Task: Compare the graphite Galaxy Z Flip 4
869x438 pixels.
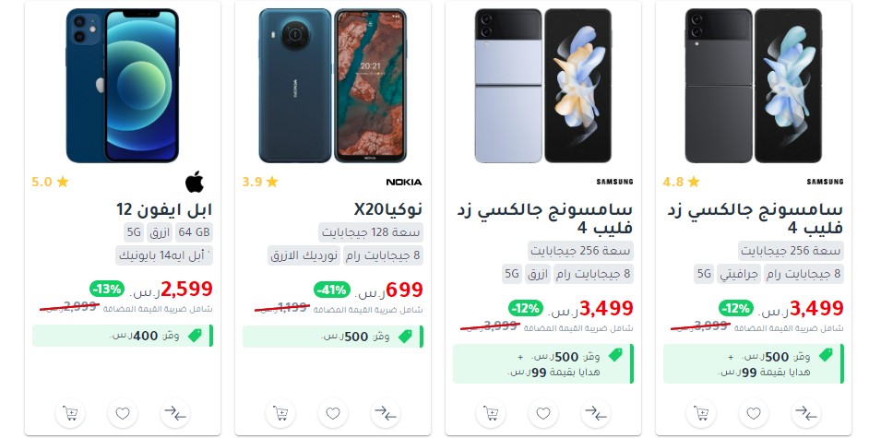Action: [806, 413]
